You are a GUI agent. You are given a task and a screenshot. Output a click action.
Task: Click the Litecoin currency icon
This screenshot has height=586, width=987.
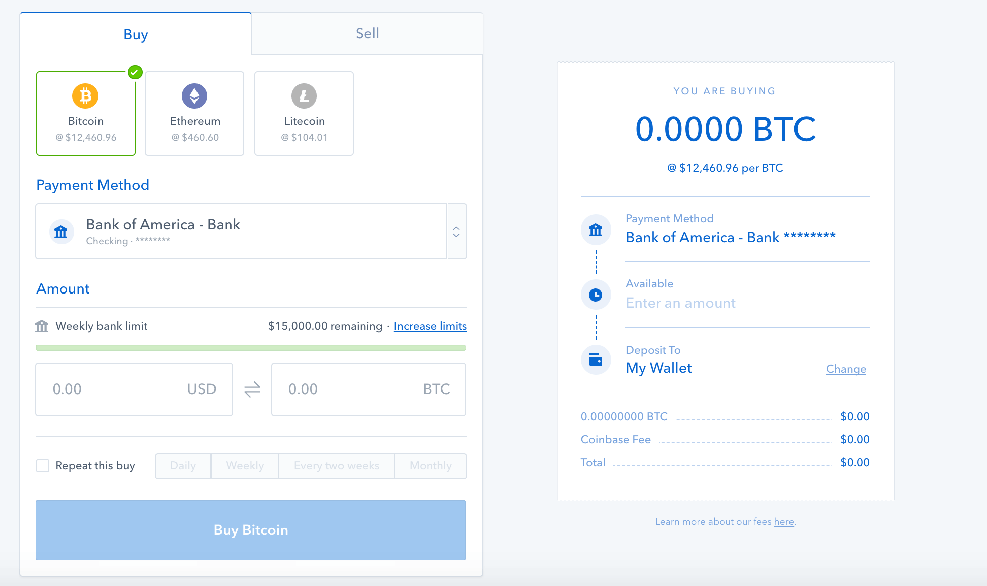pos(304,96)
